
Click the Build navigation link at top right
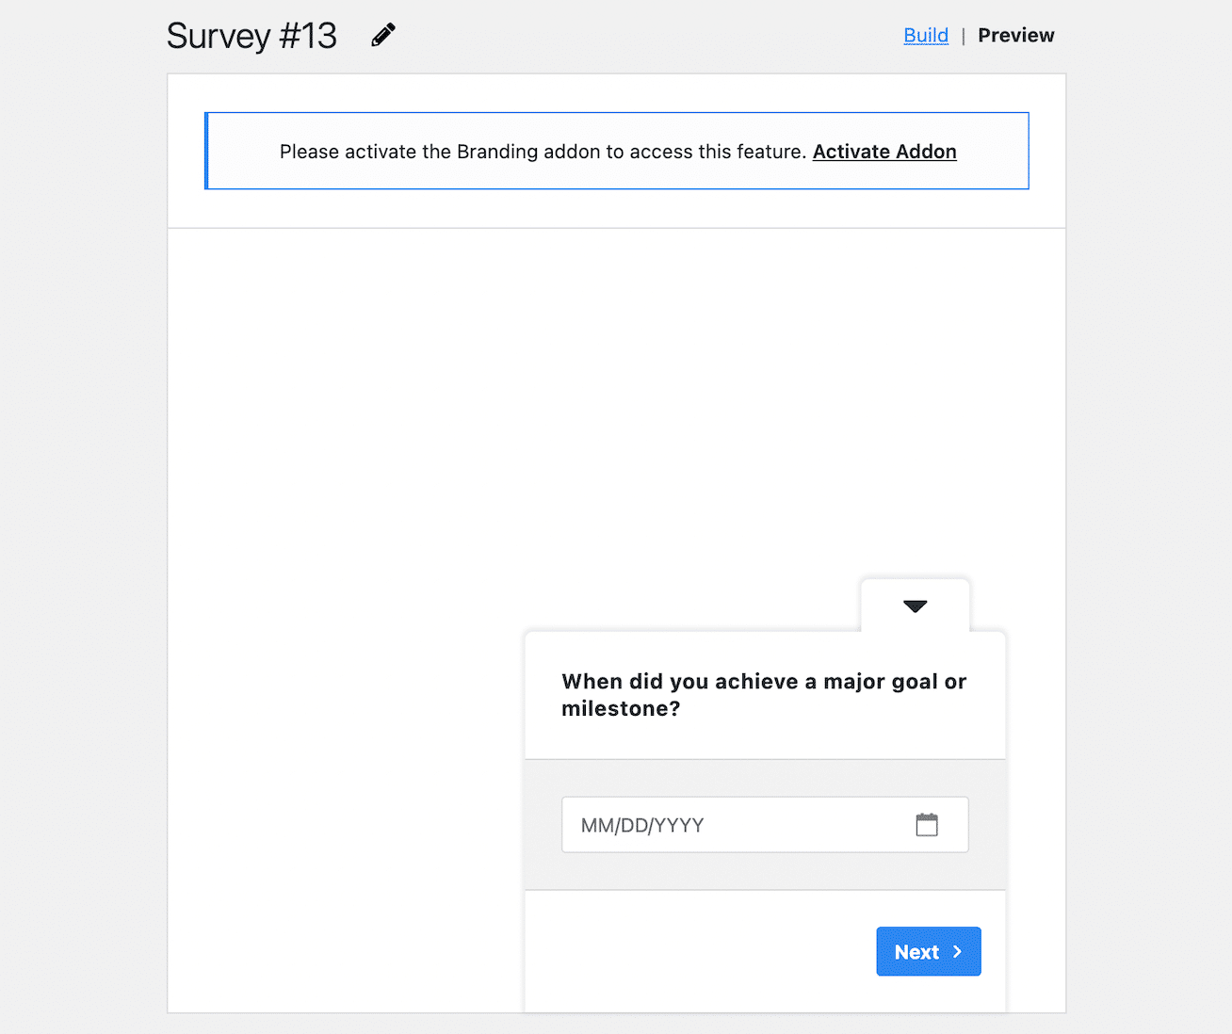pyautogui.click(x=926, y=35)
